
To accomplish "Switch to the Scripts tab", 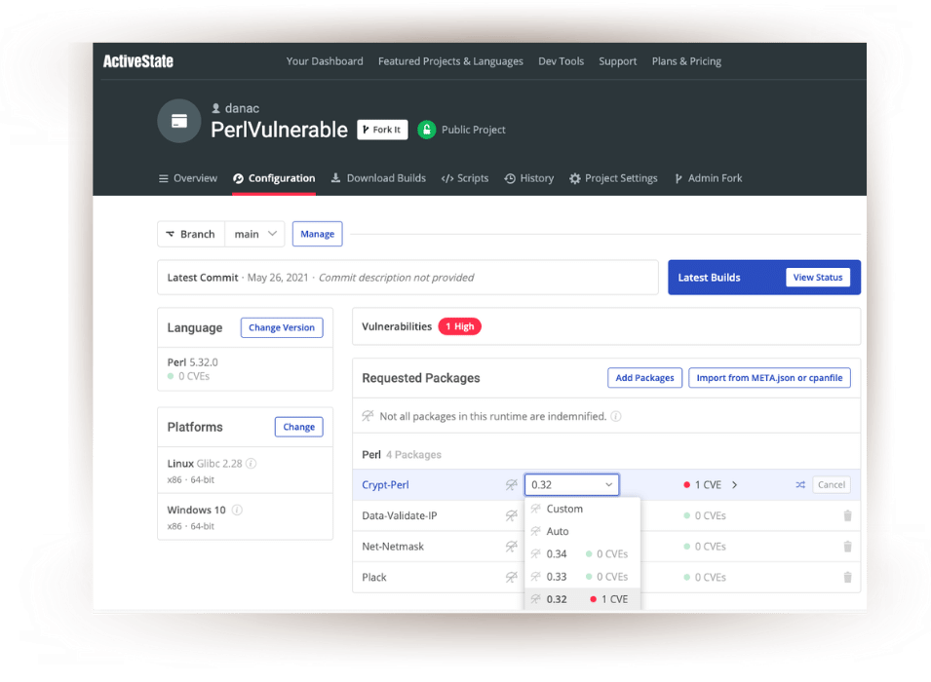I will [x=465, y=178].
